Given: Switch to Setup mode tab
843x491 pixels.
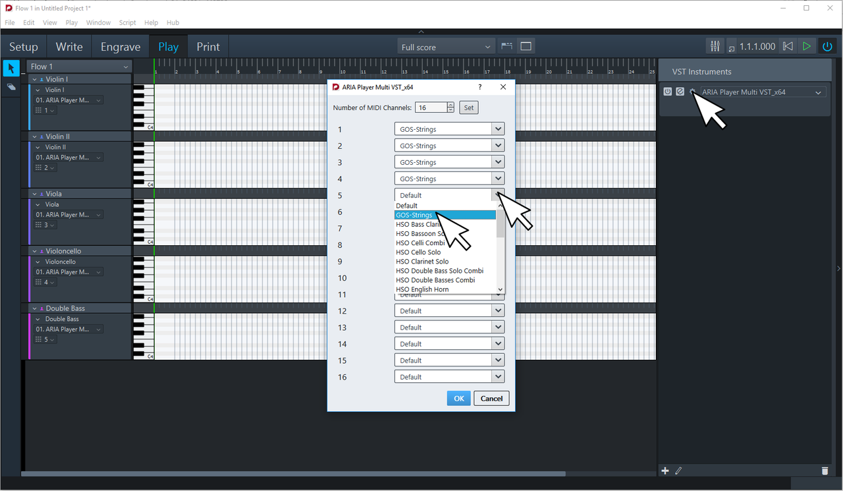Looking at the screenshot, I should click(24, 47).
